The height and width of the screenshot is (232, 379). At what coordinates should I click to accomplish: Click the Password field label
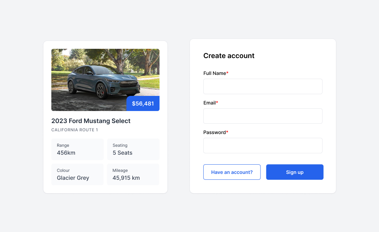(214, 132)
